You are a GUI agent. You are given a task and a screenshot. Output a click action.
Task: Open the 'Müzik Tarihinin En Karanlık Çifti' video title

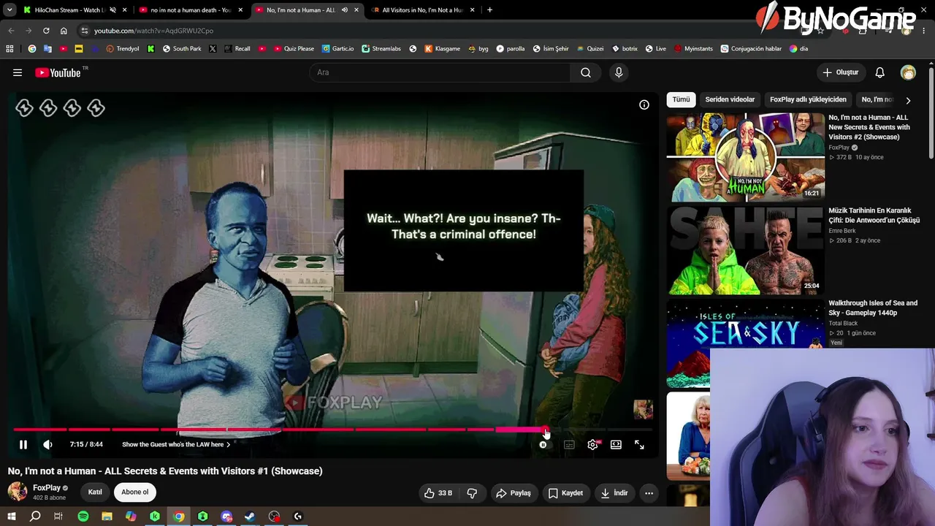(874, 216)
